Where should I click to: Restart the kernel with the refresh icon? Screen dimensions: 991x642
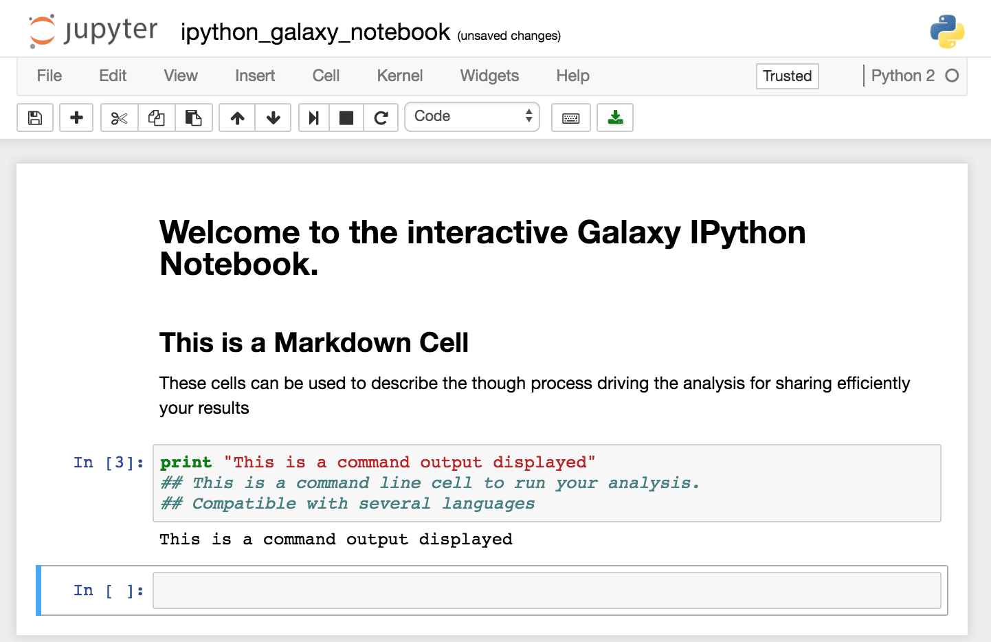pyautogui.click(x=381, y=117)
